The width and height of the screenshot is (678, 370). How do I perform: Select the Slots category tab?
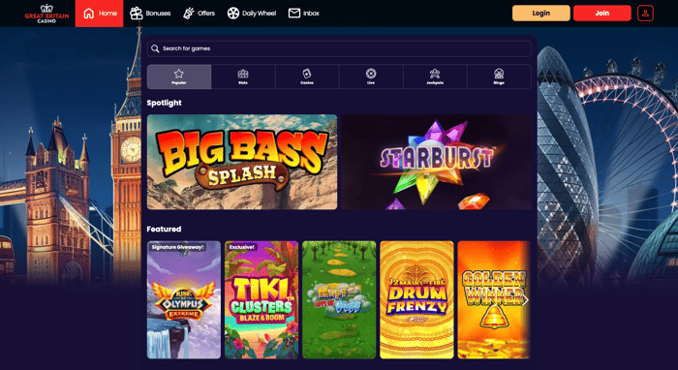click(x=243, y=77)
